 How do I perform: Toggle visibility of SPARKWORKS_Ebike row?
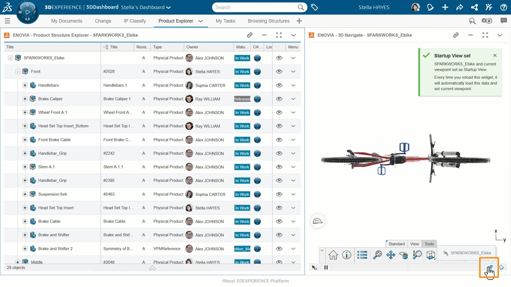[279, 58]
